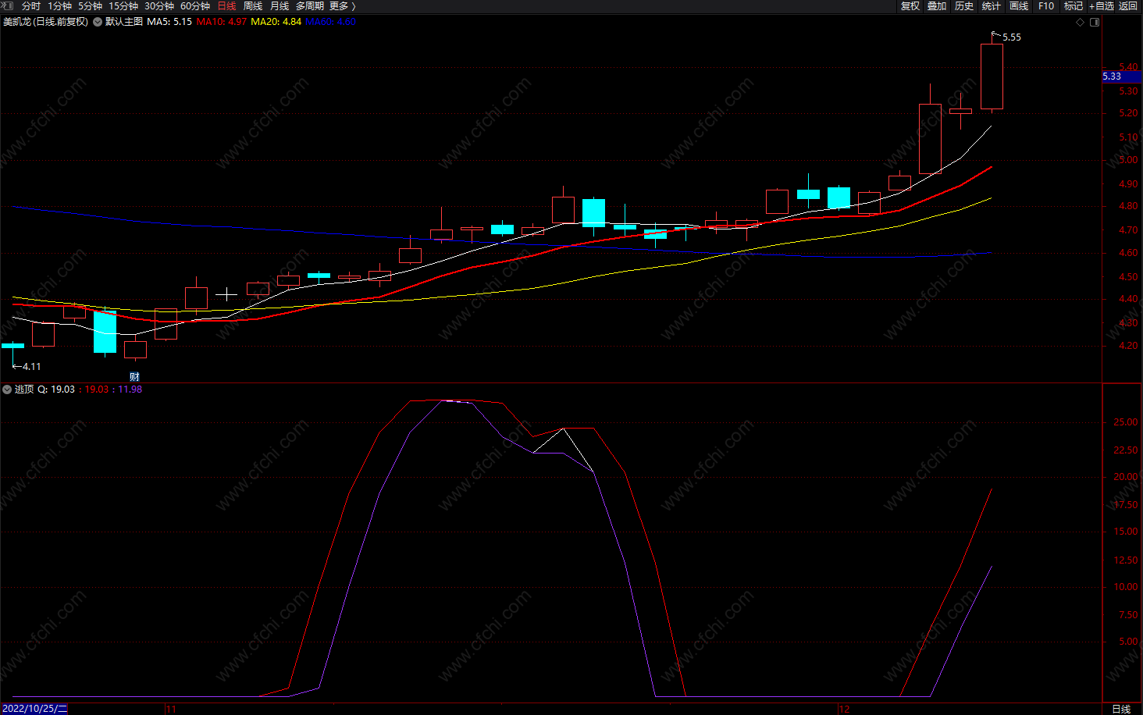
Task: Select the 30分钟 timeframe
Action: click(159, 5)
